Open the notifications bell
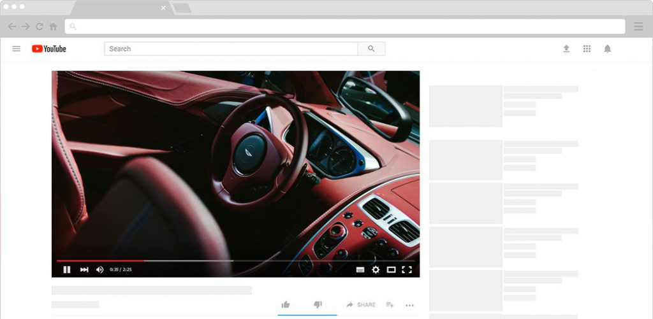 608,48
